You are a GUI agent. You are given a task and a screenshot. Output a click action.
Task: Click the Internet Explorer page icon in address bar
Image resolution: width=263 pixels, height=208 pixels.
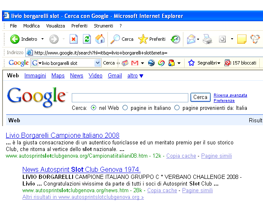[29, 53]
